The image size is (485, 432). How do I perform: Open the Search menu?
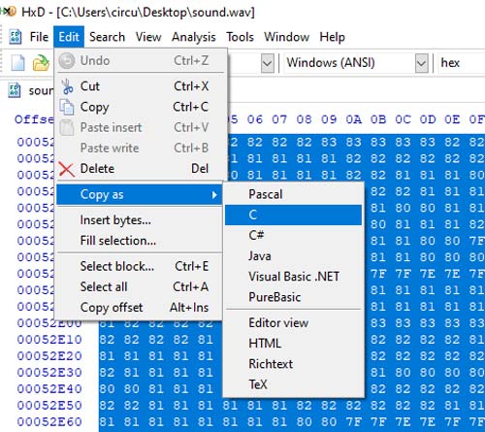coord(107,37)
